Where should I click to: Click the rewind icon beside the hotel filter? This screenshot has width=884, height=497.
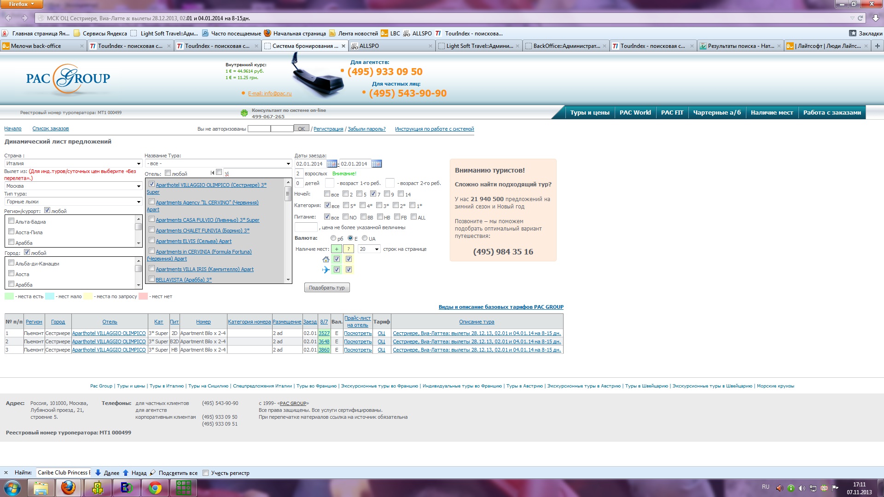(x=212, y=173)
